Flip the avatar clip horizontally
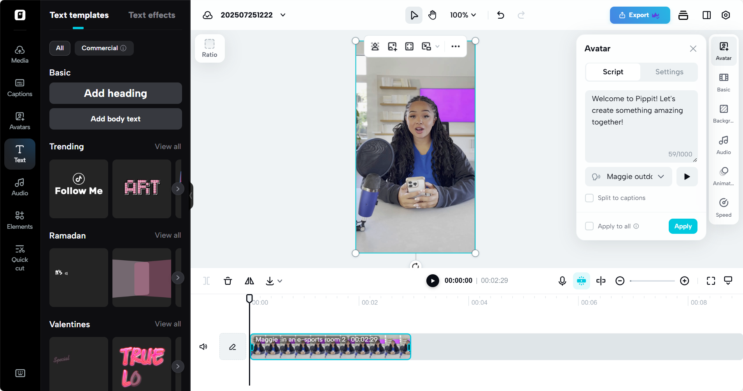The image size is (743, 391). 249,281
